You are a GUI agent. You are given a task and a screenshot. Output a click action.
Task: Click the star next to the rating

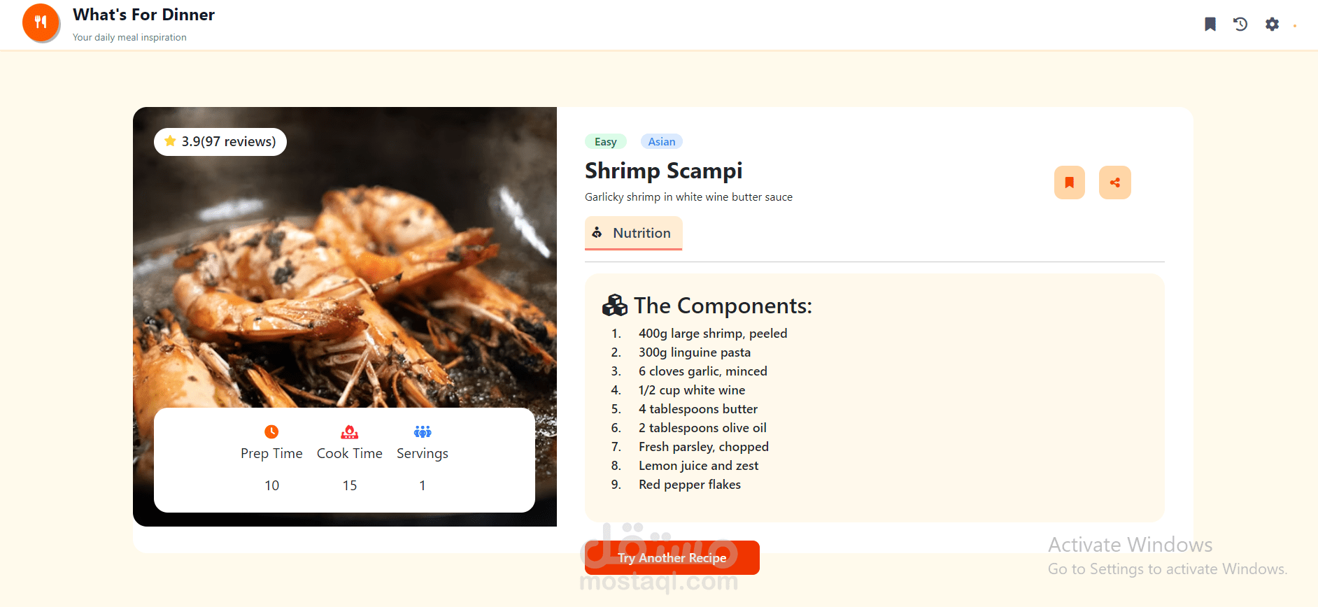point(169,141)
